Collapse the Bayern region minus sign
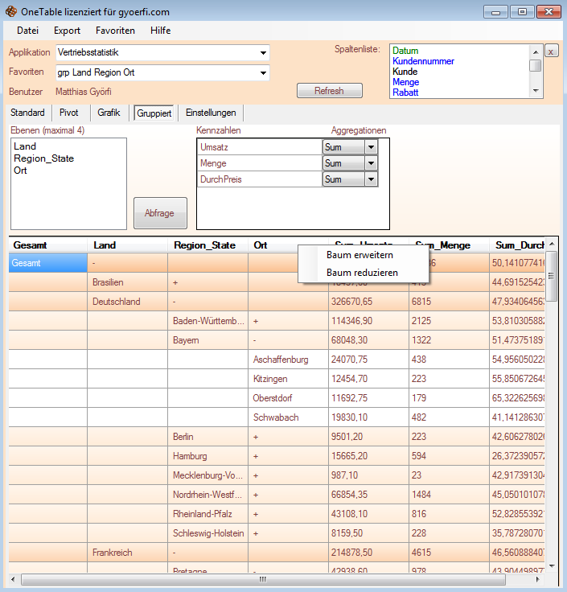Viewport: 567px width, 592px height. [256, 340]
